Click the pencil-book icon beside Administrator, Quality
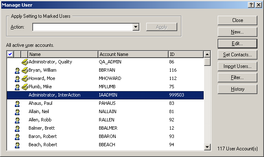The height and width of the screenshot is (157, 264). (x=25, y=62)
